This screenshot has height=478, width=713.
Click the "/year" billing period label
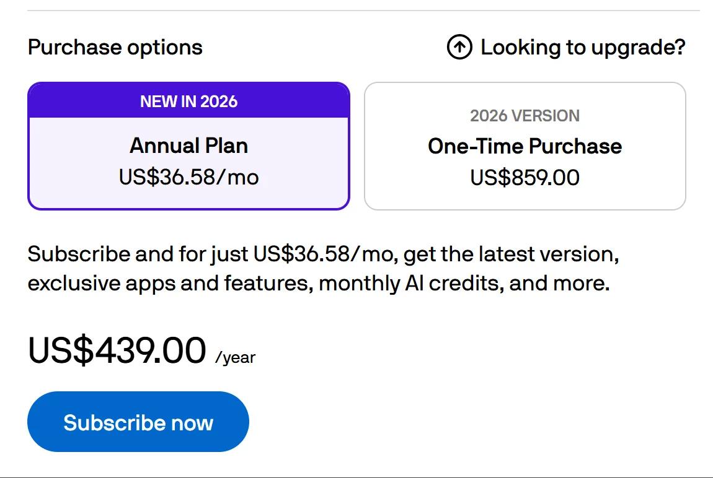(236, 358)
